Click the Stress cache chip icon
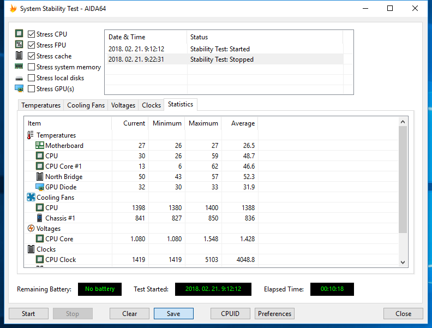Viewport: 432px width, 328px height. pos(19,56)
